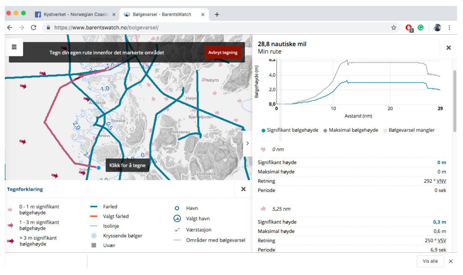The width and height of the screenshot is (463, 275).
Task: Collapse the side panel with the chevron arrow
Action: (247, 143)
